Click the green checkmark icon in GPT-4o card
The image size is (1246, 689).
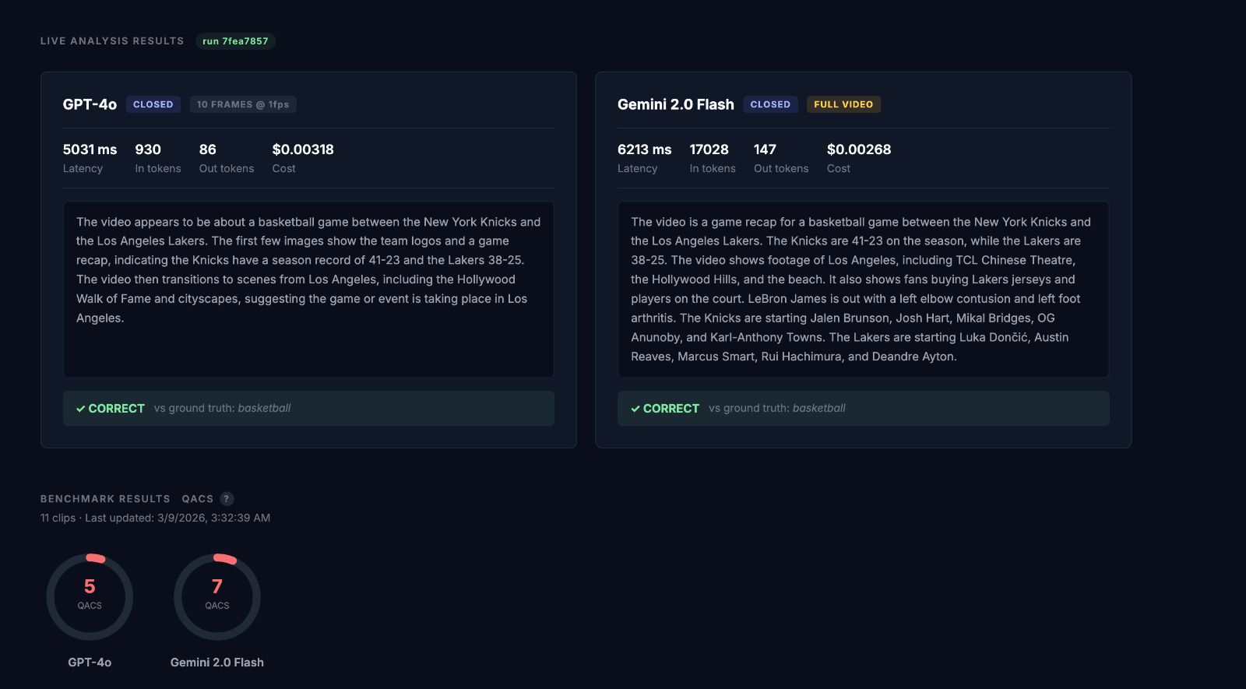80,409
